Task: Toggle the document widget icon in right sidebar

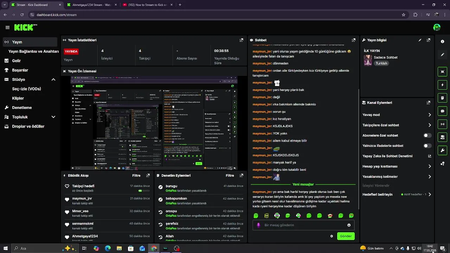Action: (x=442, y=98)
